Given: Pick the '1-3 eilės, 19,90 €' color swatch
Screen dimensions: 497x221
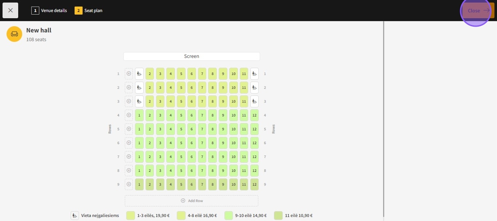Looking at the screenshot, I should coord(130,216).
